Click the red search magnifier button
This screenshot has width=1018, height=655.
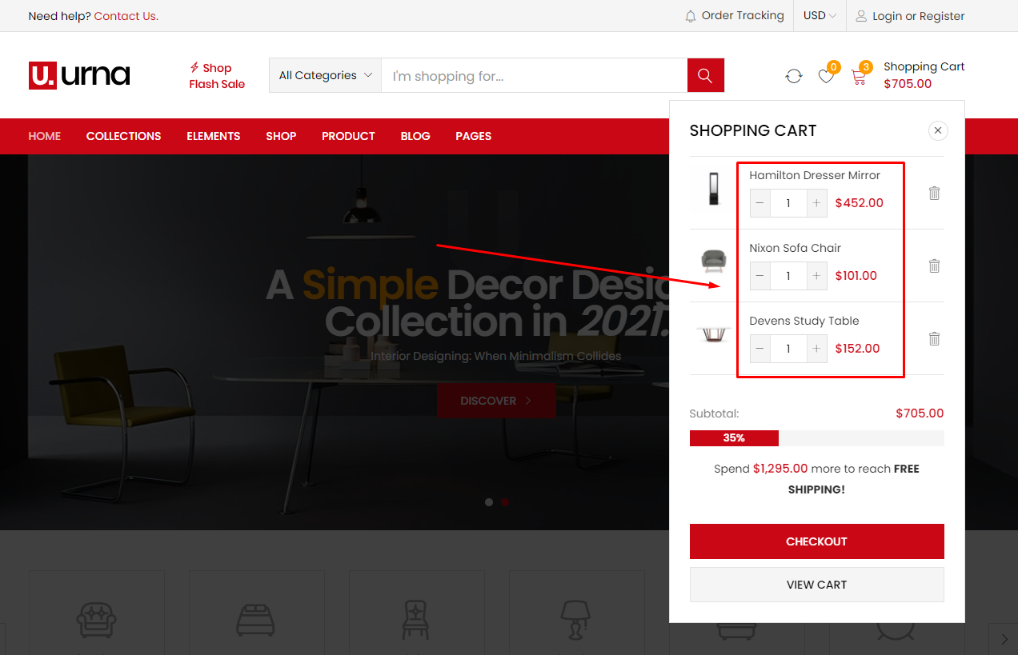tap(705, 75)
